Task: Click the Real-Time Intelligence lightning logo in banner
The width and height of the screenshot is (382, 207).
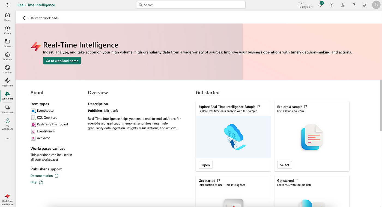Action: coord(36,46)
